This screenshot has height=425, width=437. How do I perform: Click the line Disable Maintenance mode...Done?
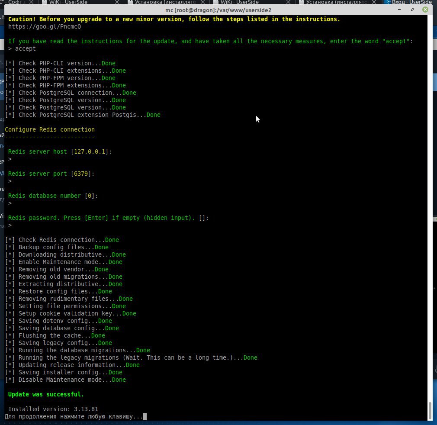pos(65,380)
